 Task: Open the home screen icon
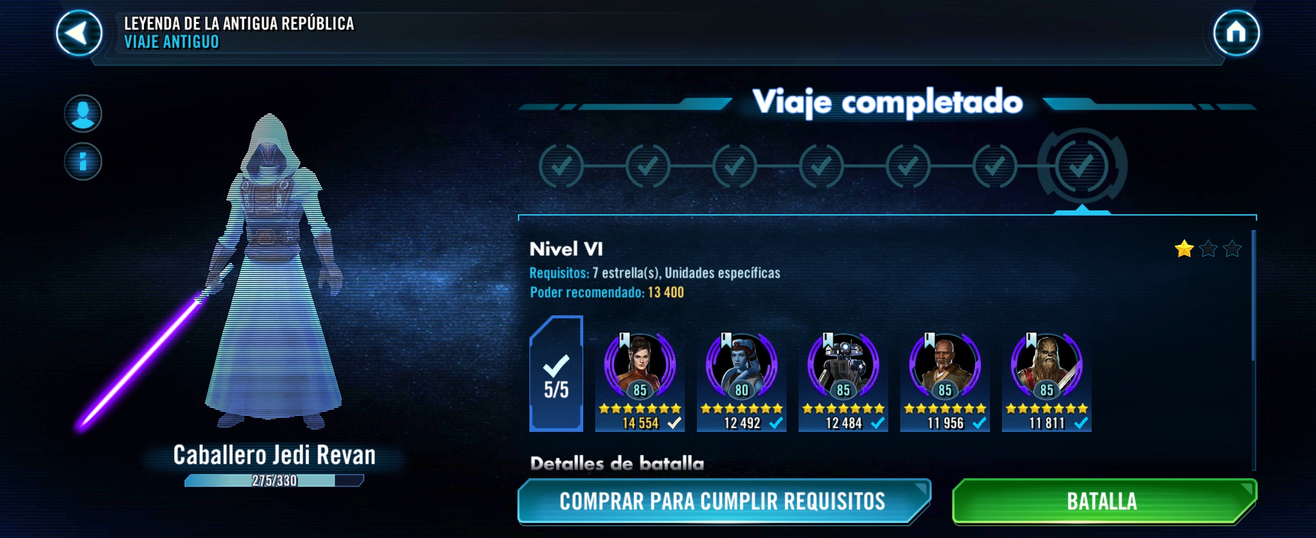[1236, 33]
